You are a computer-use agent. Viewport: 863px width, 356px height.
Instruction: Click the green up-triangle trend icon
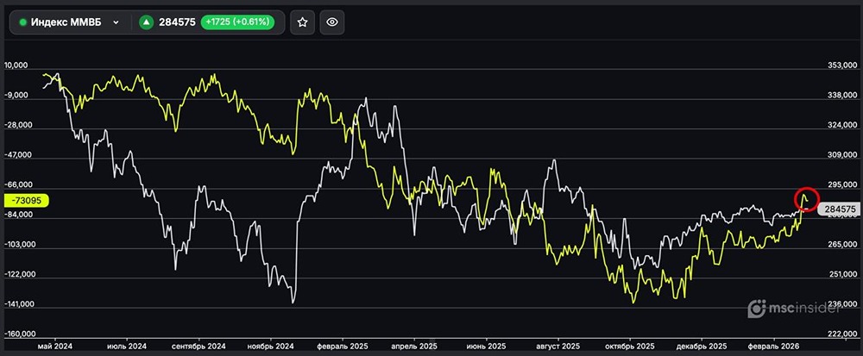(147, 22)
